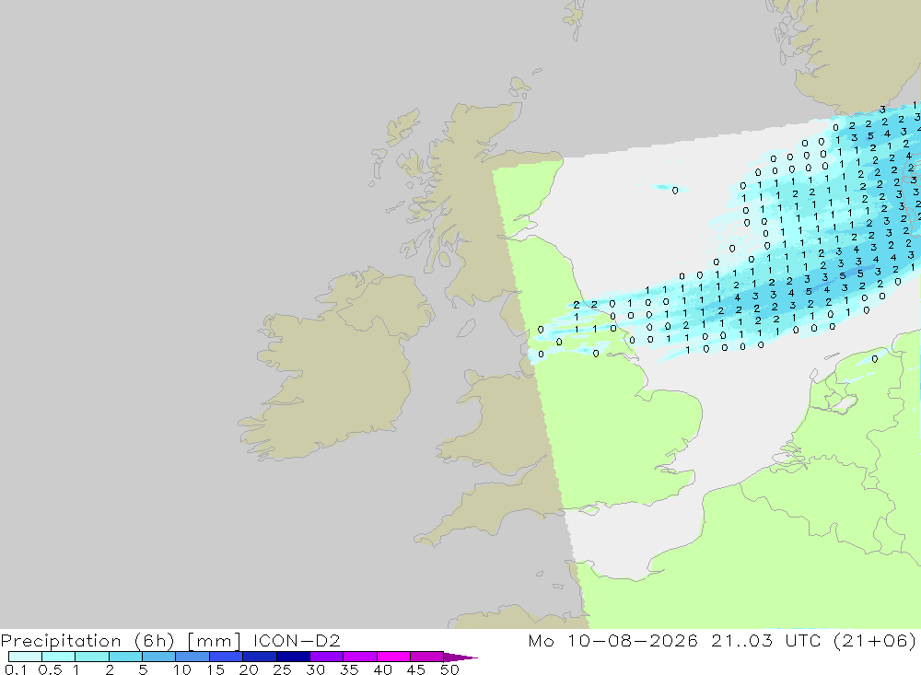Pick the 35–40 mm legend color swatch
This screenshot has height=675, width=921.
click(x=360, y=657)
